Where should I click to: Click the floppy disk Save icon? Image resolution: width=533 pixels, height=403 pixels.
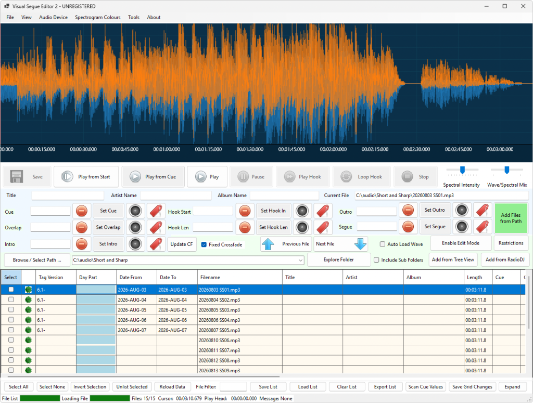point(16,177)
